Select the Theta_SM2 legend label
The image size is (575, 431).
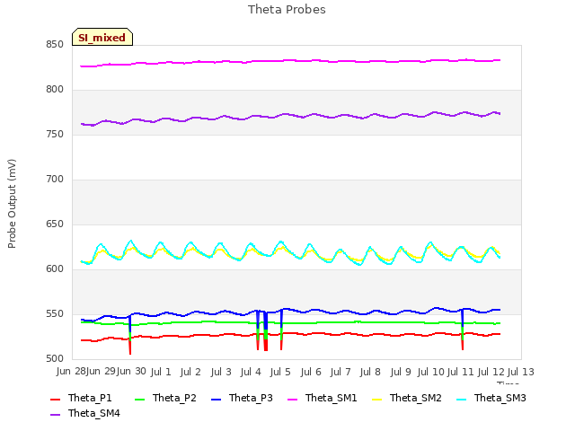(415, 398)
